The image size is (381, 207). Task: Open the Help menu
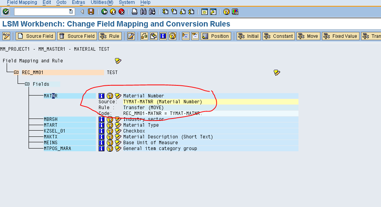pyautogui.click(x=145, y=2)
